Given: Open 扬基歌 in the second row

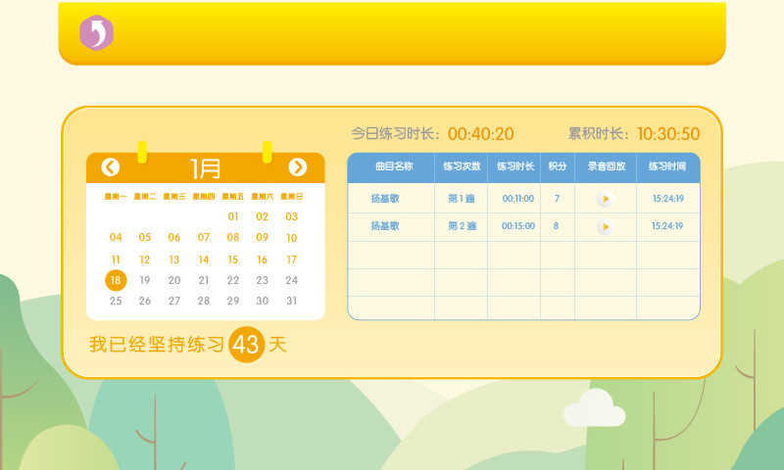Looking at the screenshot, I should (384, 226).
